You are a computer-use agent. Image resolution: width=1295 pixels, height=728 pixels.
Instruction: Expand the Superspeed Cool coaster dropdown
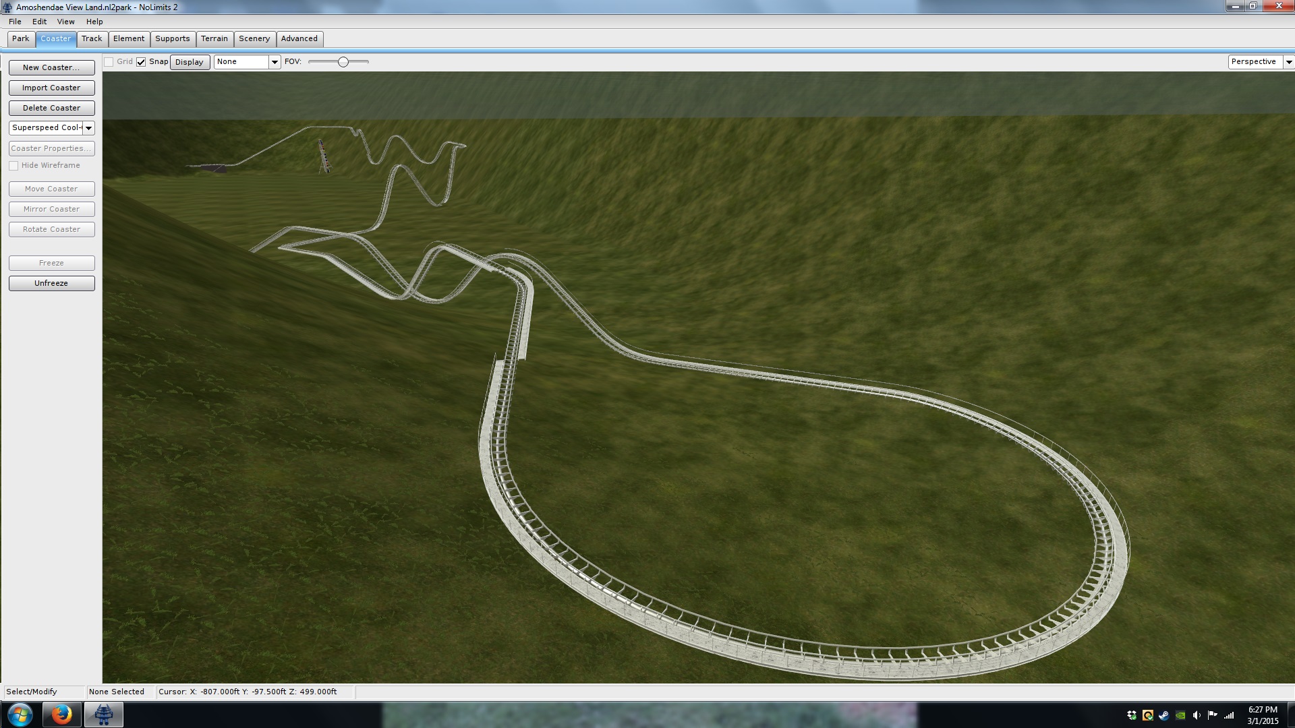coord(88,128)
